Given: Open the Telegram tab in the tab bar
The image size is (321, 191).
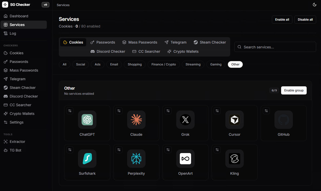Looking at the screenshot, I should 175,42.
